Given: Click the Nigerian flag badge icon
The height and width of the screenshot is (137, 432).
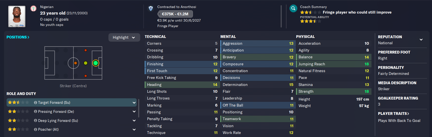Looking at the screenshot, I should pyautogui.click(x=33, y=9).
